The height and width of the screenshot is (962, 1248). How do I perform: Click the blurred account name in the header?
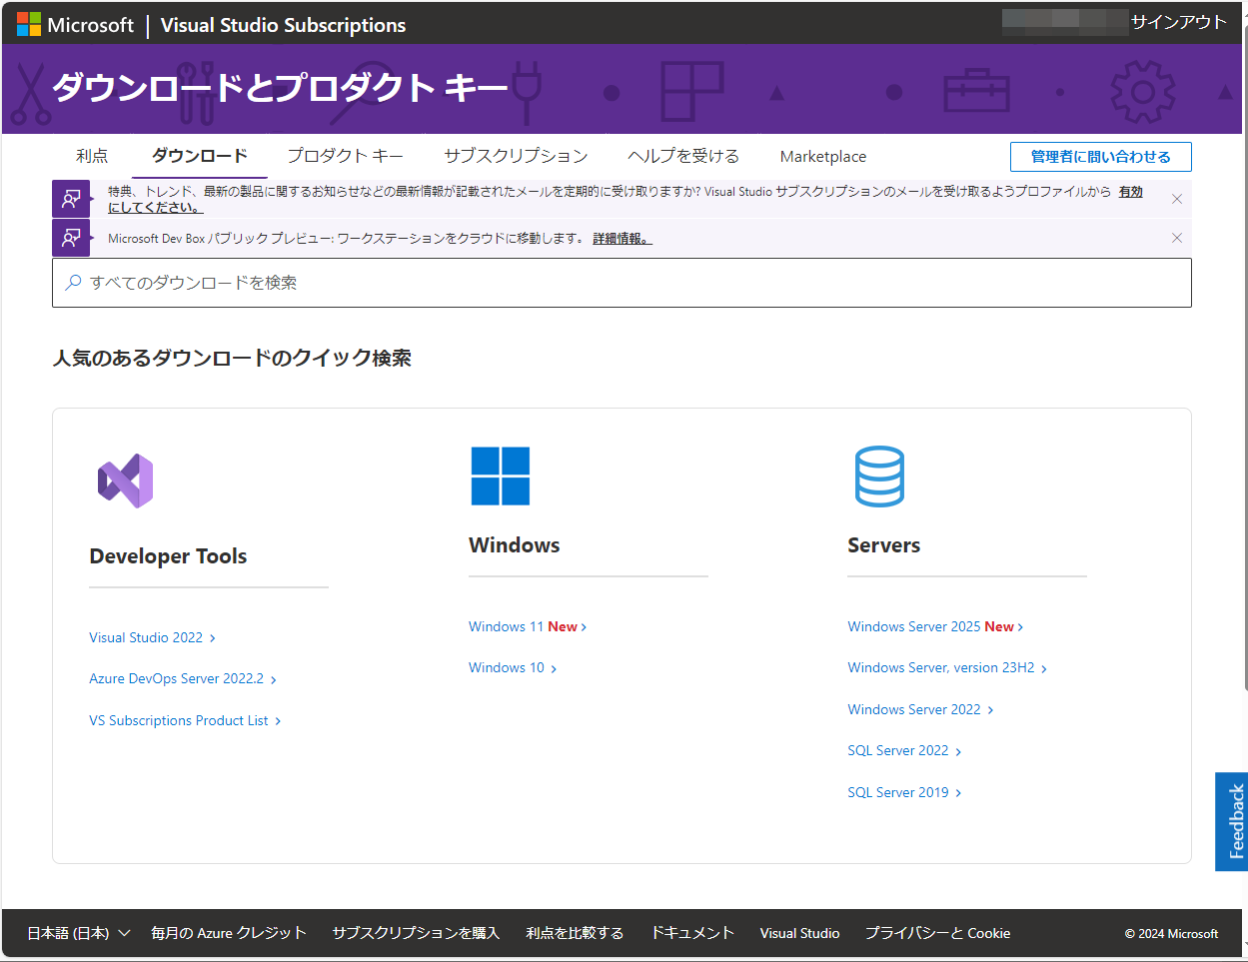pyautogui.click(x=1065, y=22)
